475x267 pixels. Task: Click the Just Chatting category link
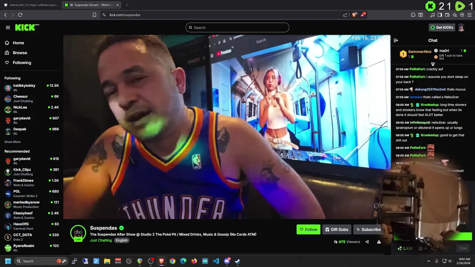[101, 240]
